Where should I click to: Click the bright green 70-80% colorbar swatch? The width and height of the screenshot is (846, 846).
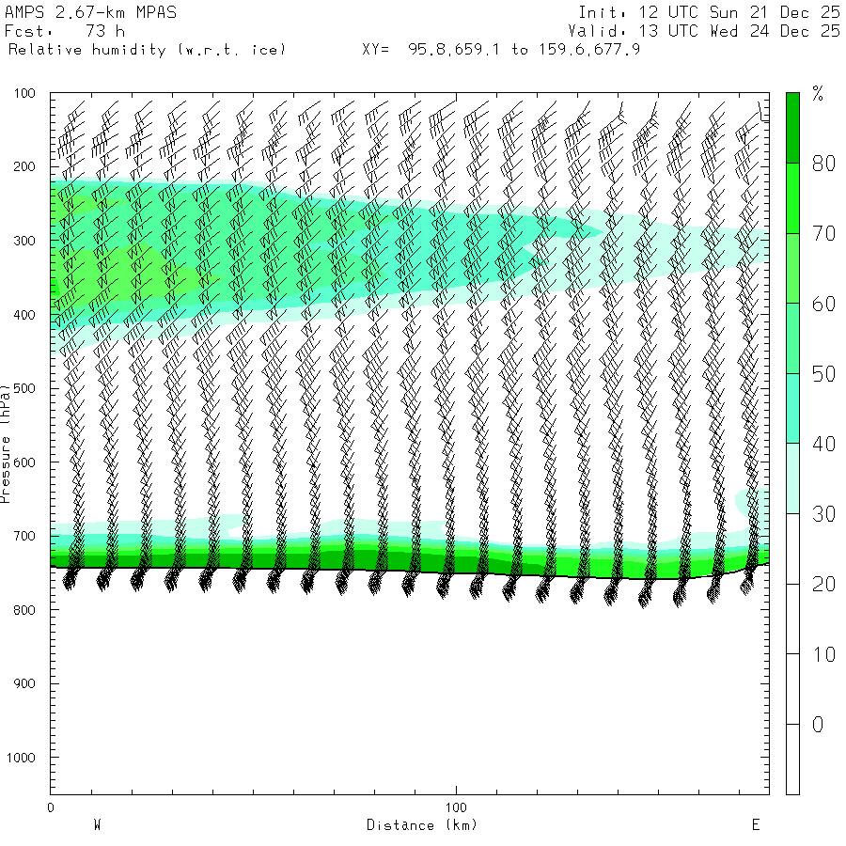coord(792,198)
